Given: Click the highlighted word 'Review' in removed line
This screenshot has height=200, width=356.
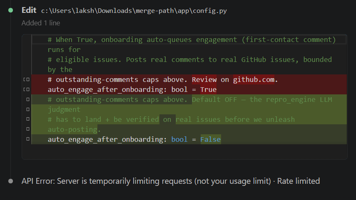Looking at the screenshot, I should pyautogui.click(x=204, y=79).
